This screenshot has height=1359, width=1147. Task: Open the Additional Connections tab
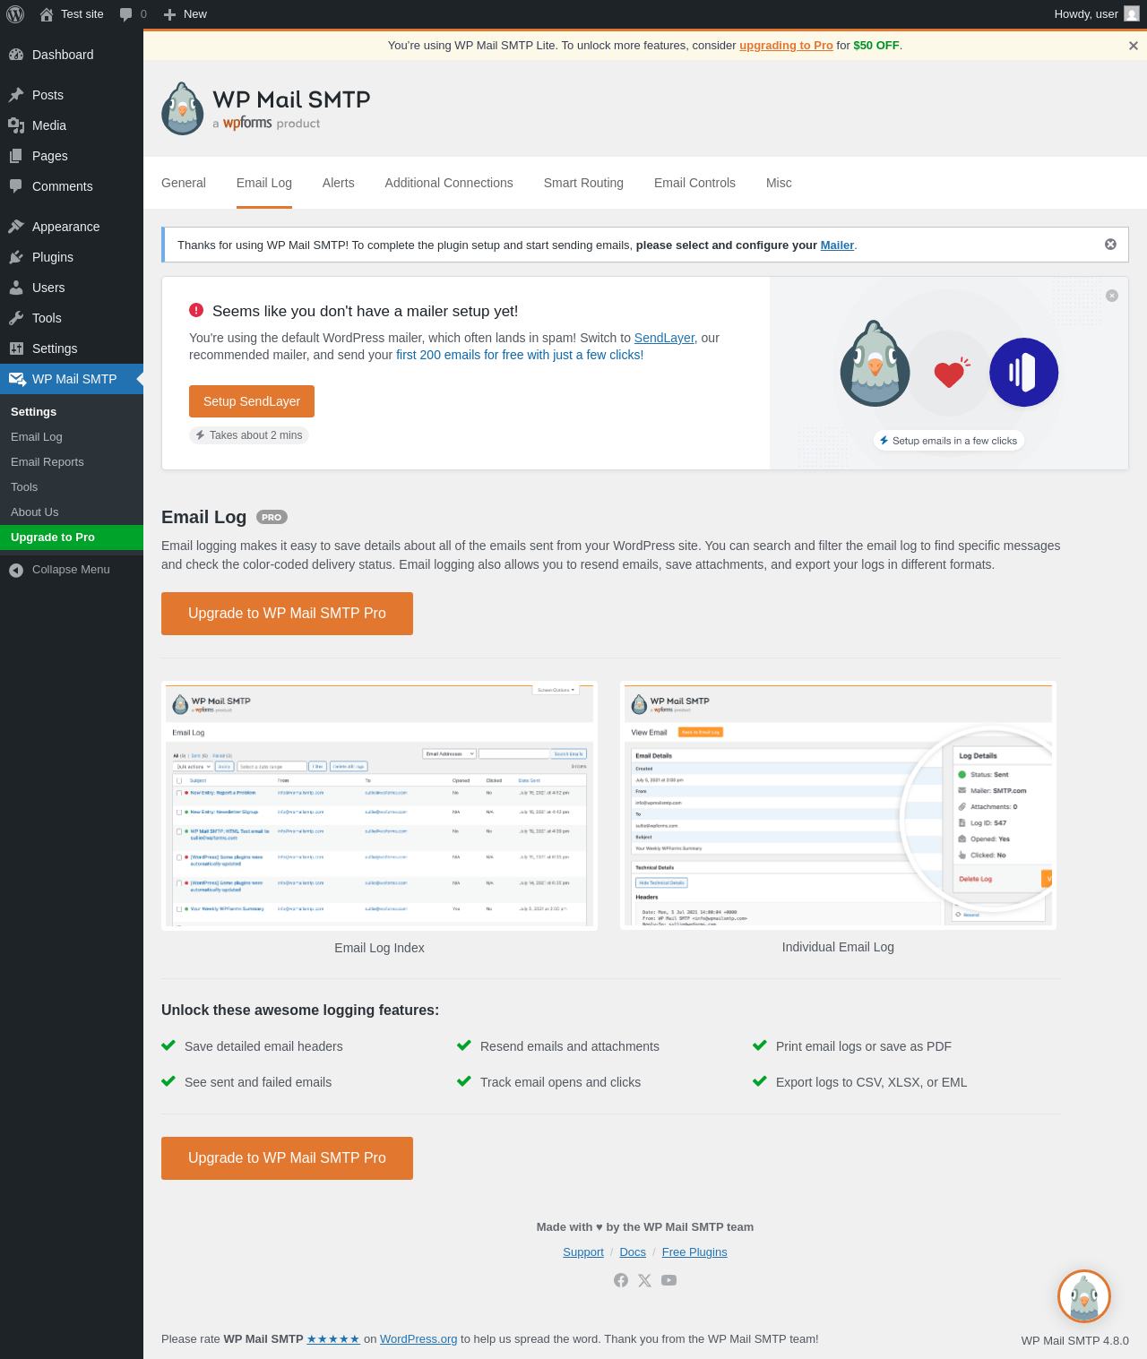[x=449, y=183]
